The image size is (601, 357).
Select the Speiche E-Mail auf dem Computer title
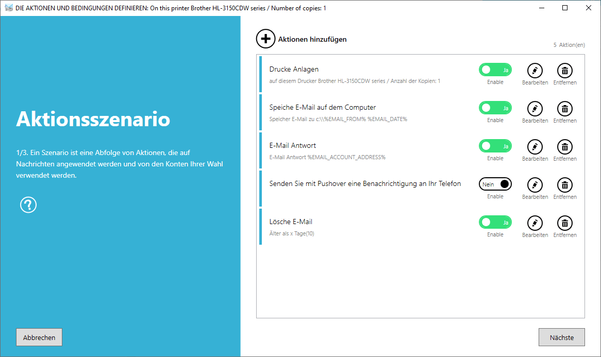pyautogui.click(x=322, y=107)
